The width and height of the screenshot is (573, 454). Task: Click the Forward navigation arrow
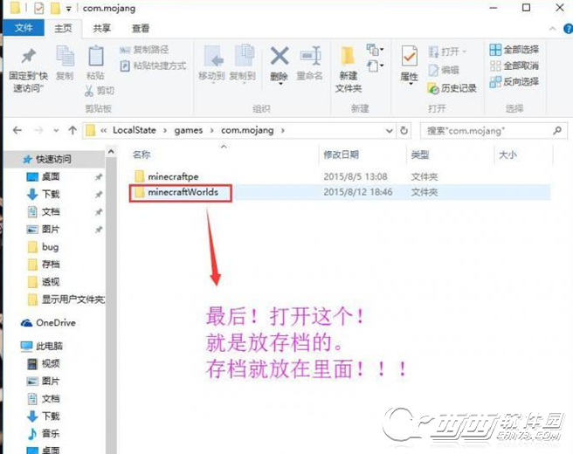pos(38,130)
